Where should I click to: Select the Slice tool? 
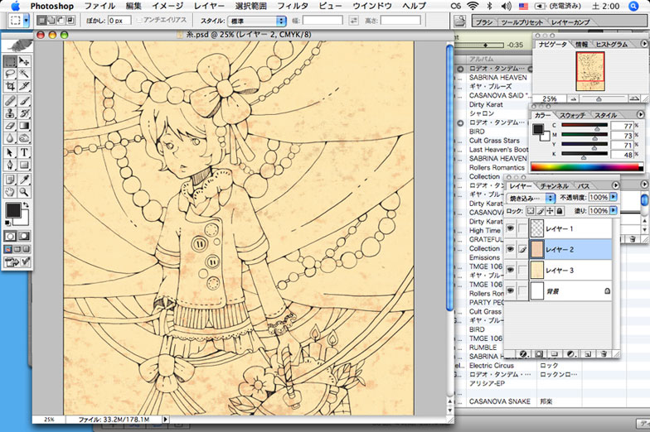tap(24, 86)
